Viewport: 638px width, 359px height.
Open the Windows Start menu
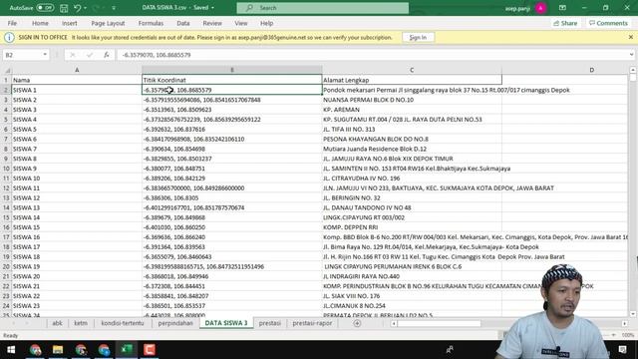pyautogui.click(x=11, y=350)
